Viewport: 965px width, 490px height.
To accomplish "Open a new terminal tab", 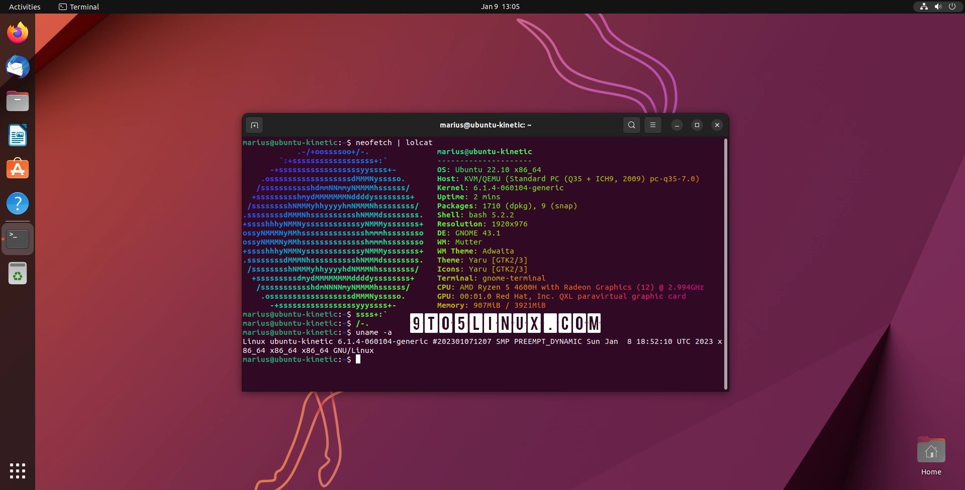I will click(x=254, y=125).
